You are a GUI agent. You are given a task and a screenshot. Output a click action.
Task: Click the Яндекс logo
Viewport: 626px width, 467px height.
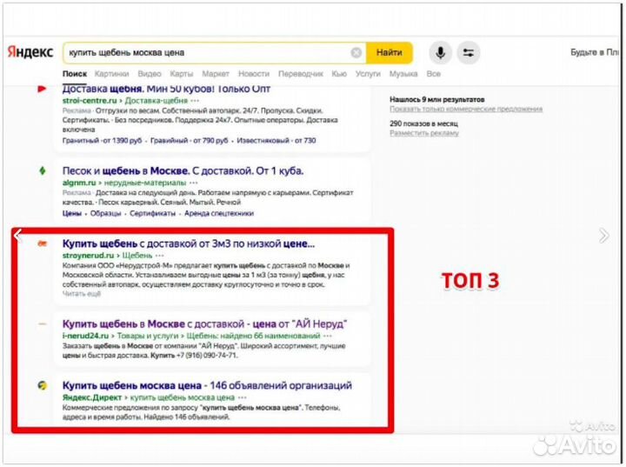point(30,52)
